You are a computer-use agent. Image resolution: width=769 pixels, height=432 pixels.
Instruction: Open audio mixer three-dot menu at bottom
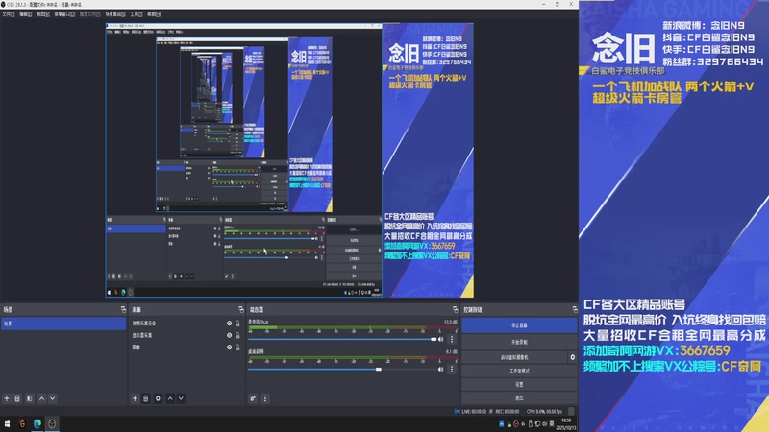click(x=265, y=398)
